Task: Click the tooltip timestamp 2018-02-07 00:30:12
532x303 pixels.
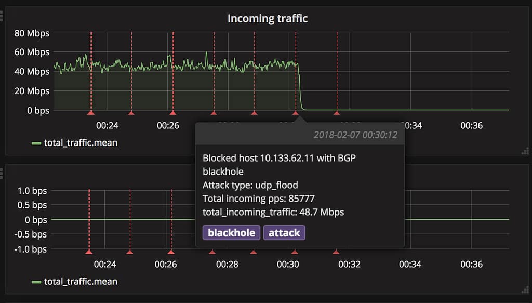Action: click(355, 135)
